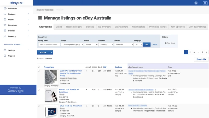Viewport: 209px width, 118px height.
Task: Click the table grid icon beside the page title
Action: coord(40,18)
